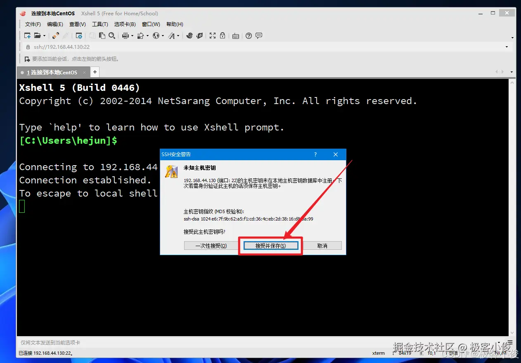Click 取消 button in SSH dialog
521x363 pixels.
pyautogui.click(x=322, y=246)
